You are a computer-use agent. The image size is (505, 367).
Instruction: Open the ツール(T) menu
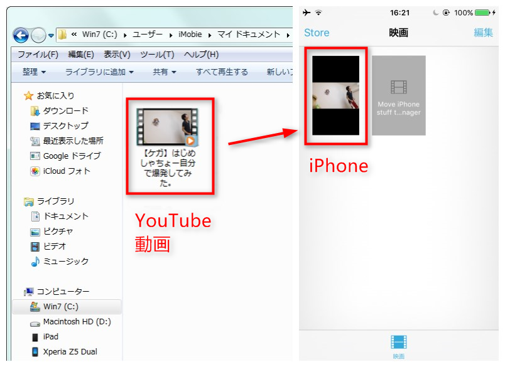point(157,55)
